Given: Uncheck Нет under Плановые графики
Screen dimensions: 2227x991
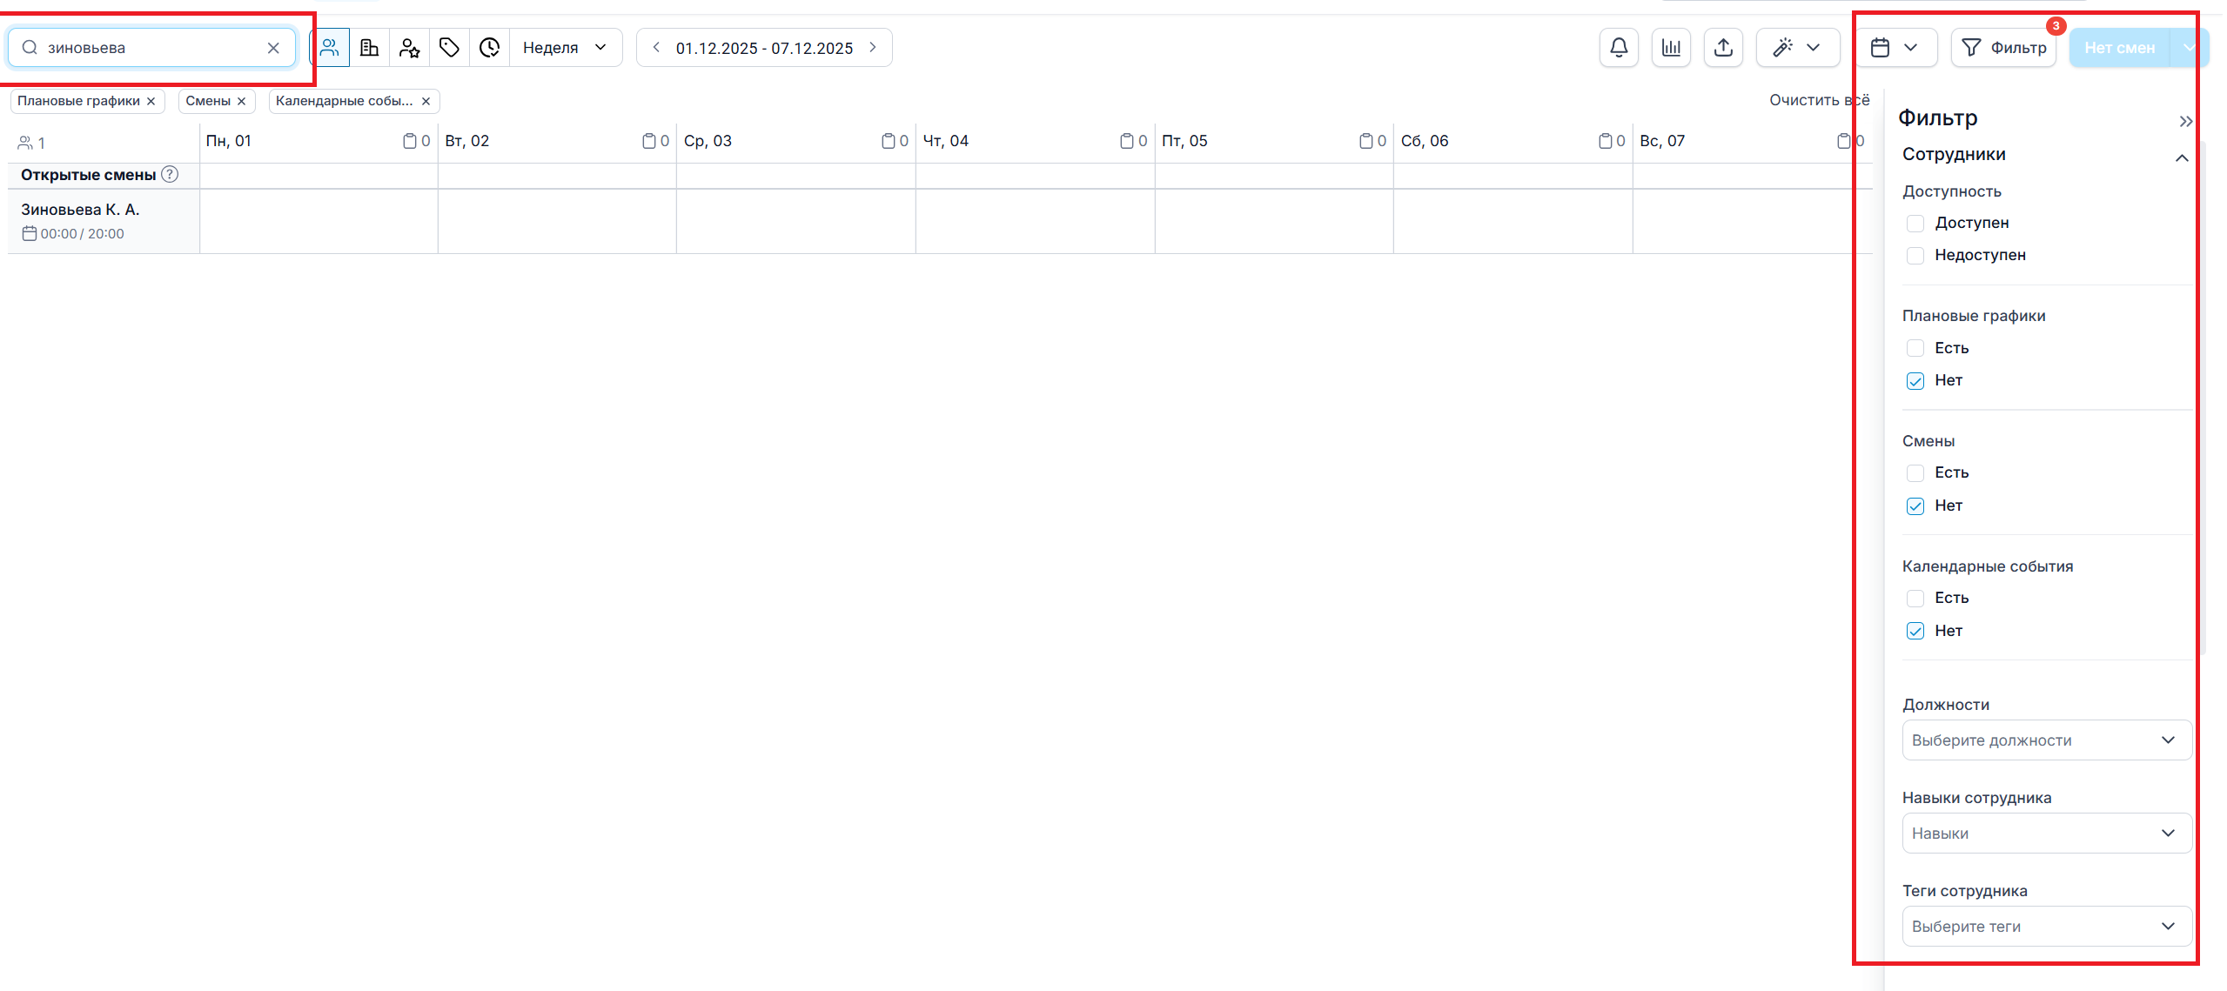Looking at the screenshot, I should coord(1915,381).
